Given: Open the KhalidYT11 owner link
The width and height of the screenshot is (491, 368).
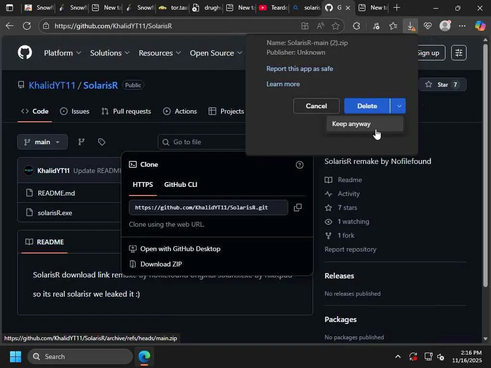Looking at the screenshot, I should [x=52, y=85].
